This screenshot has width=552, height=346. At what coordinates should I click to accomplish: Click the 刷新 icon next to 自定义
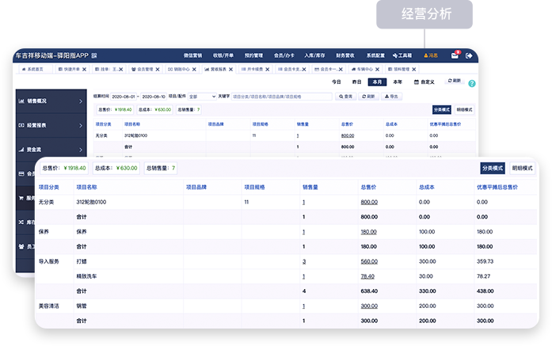454,82
